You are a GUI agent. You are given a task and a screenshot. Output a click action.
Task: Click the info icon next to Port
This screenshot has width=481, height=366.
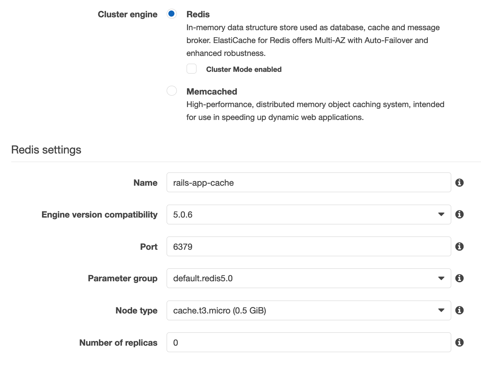[459, 246]
